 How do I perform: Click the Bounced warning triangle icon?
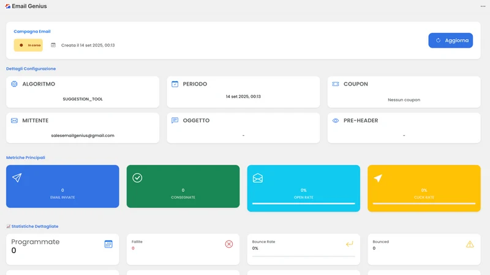tap(470, 244)
